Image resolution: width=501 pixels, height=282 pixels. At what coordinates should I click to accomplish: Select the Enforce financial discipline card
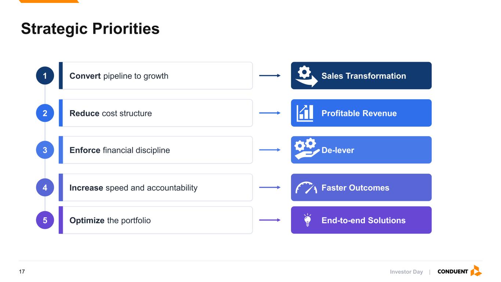tap(156, 150)
